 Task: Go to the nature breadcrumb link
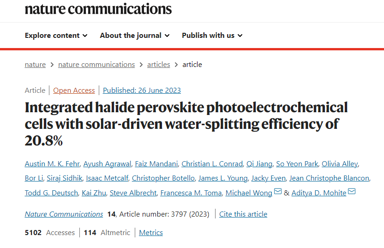point(35,65)
